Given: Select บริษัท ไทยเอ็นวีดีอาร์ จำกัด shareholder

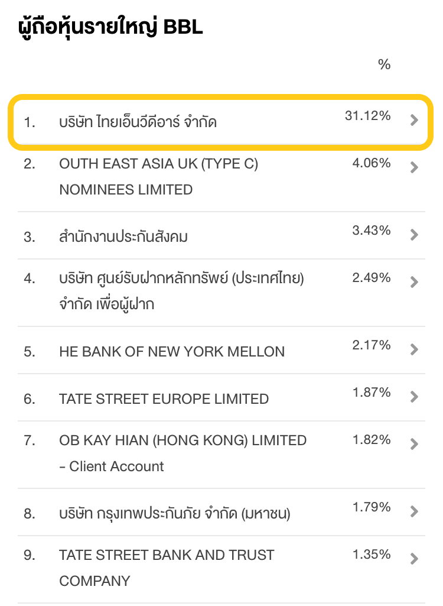Looking at the screenshot, I should pyautogui.click(x=220, y=122).
